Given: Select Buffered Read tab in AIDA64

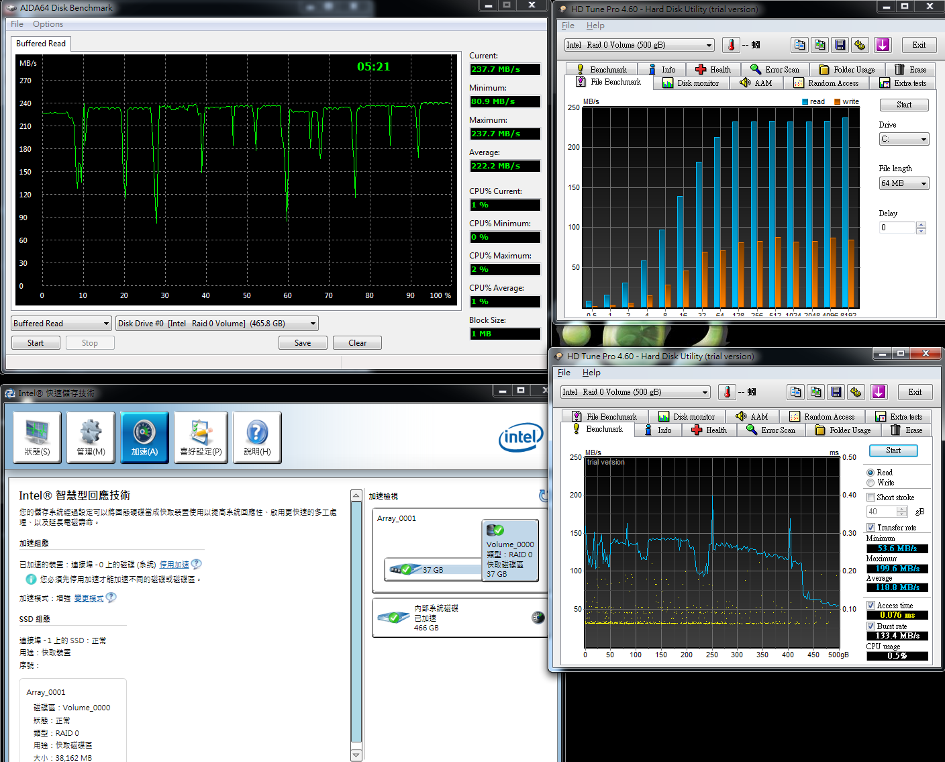Looking at the screenshot, I should tap(41, 44).
